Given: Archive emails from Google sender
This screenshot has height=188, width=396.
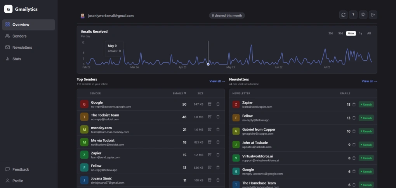Looking at the screenshot, I should click(x=209, y=104).
